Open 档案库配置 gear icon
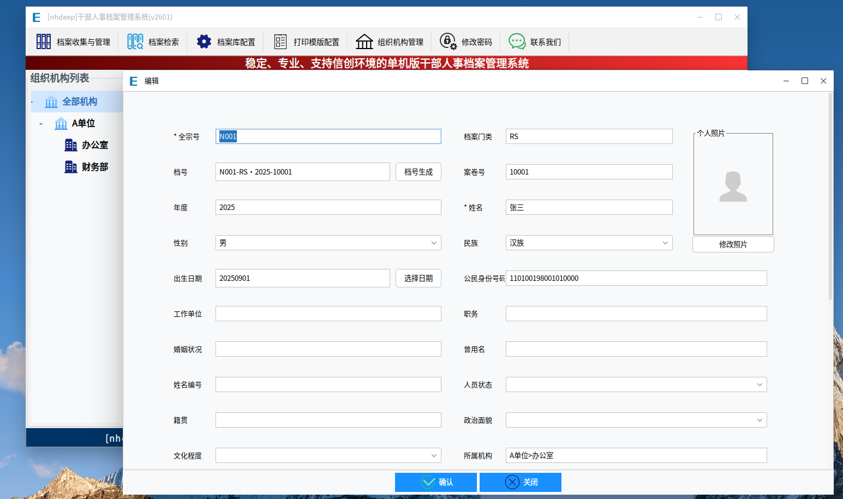The width and height of the screenshot is (843, 499). pyautogui.click(x=204, y=41)
